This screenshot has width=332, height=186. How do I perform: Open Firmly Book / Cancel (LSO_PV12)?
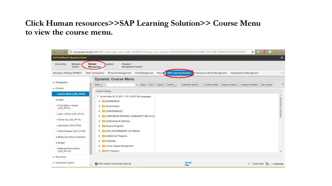(68, 107)
